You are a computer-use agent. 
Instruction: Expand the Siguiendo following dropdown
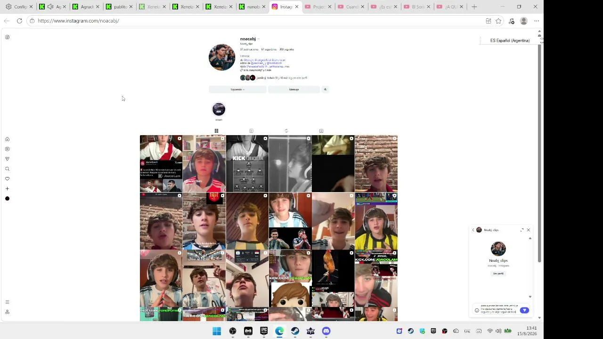(237, 89)
